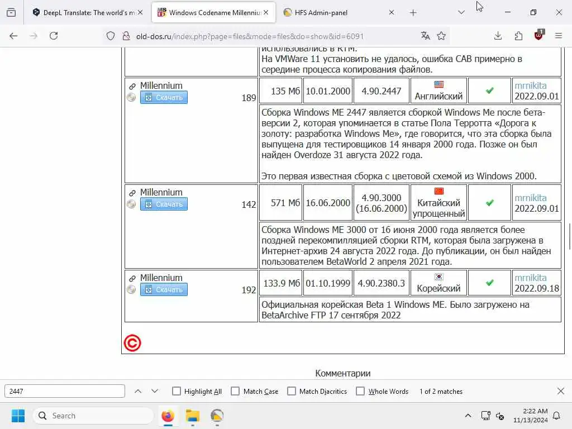Click the page vertical scrollbar thumb
This screenshot has height=429, width=572.
pos(570,236)
